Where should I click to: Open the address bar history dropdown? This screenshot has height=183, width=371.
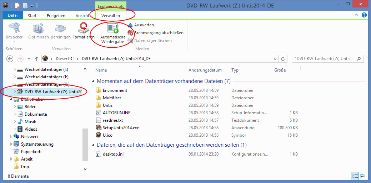(x=275, y=59)
